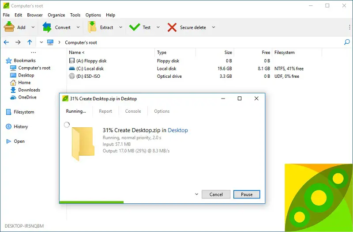Open the Edit menu

pyautogui.click(x=18, y=15)
